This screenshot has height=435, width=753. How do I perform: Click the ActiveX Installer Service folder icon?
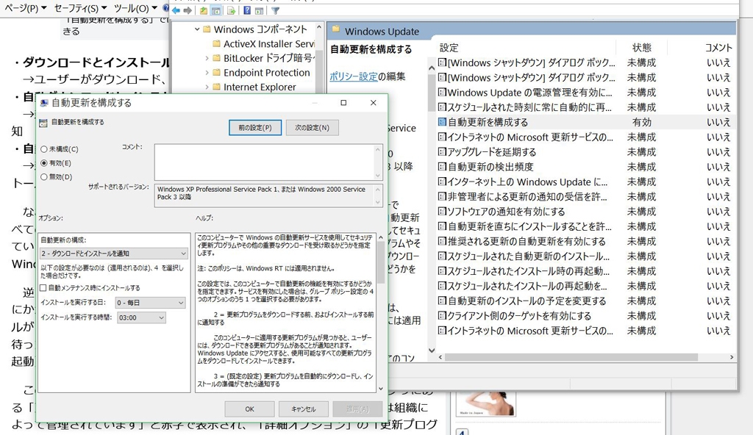217,43
